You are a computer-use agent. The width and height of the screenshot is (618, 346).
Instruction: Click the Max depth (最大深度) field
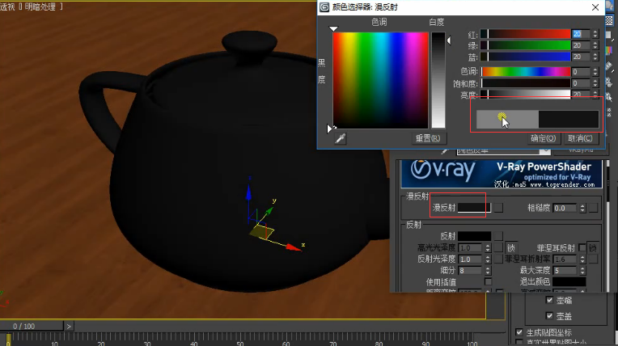(x=565, y=271)
